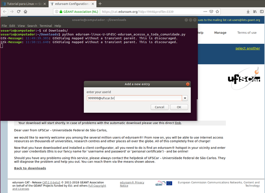The width and height of the screenshot is (265, 193).
Task: Click the direct download link
Action: click(178, 123)
